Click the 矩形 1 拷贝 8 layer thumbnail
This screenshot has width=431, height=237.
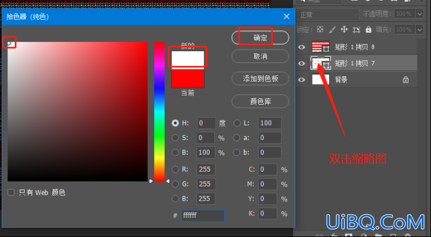[320, 47]
